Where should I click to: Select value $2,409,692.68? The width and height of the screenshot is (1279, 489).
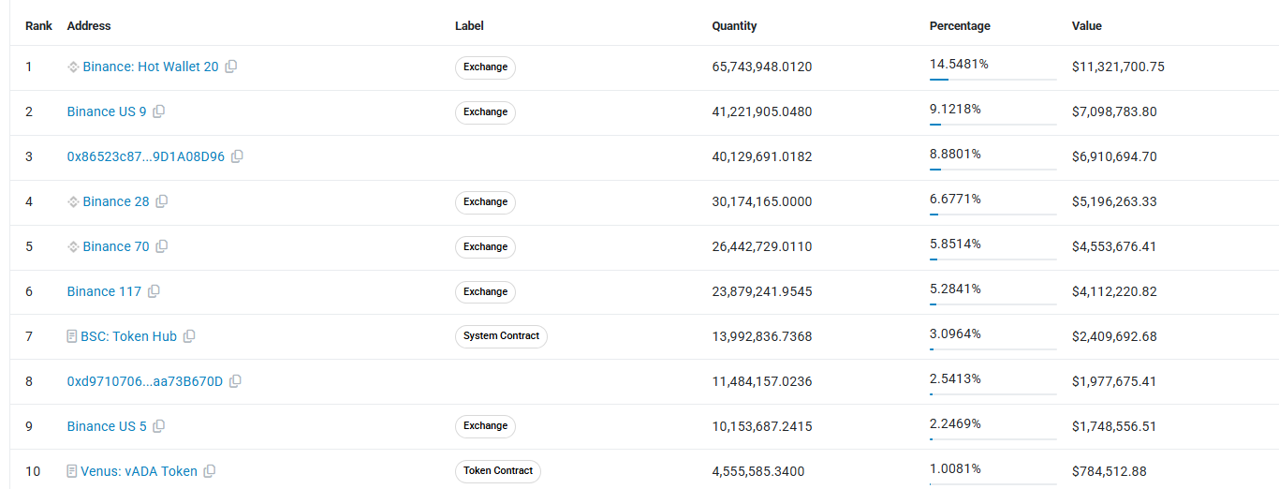pos(1114,336)
